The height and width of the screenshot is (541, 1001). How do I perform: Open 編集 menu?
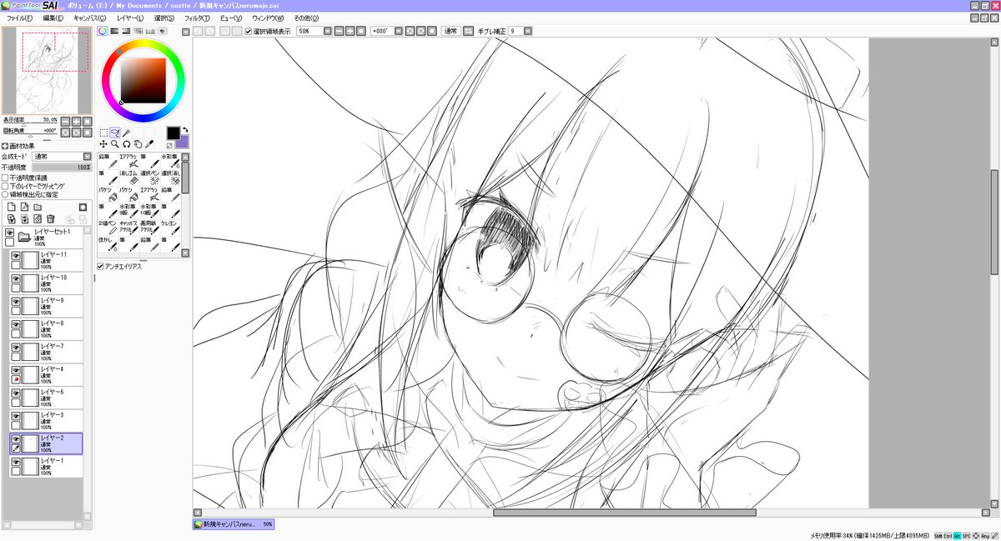pyautogui.click(x=53, y=18)
